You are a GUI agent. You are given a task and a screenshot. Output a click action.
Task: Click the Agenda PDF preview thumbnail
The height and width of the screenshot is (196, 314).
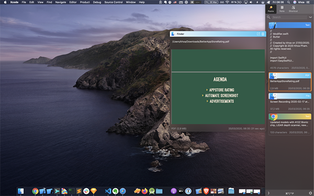coord(218,87)
